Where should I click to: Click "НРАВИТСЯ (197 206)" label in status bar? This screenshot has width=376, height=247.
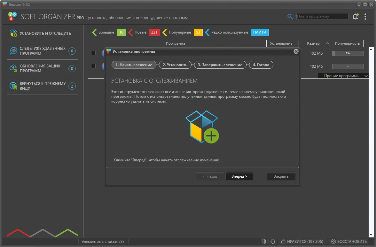[305, 241]
